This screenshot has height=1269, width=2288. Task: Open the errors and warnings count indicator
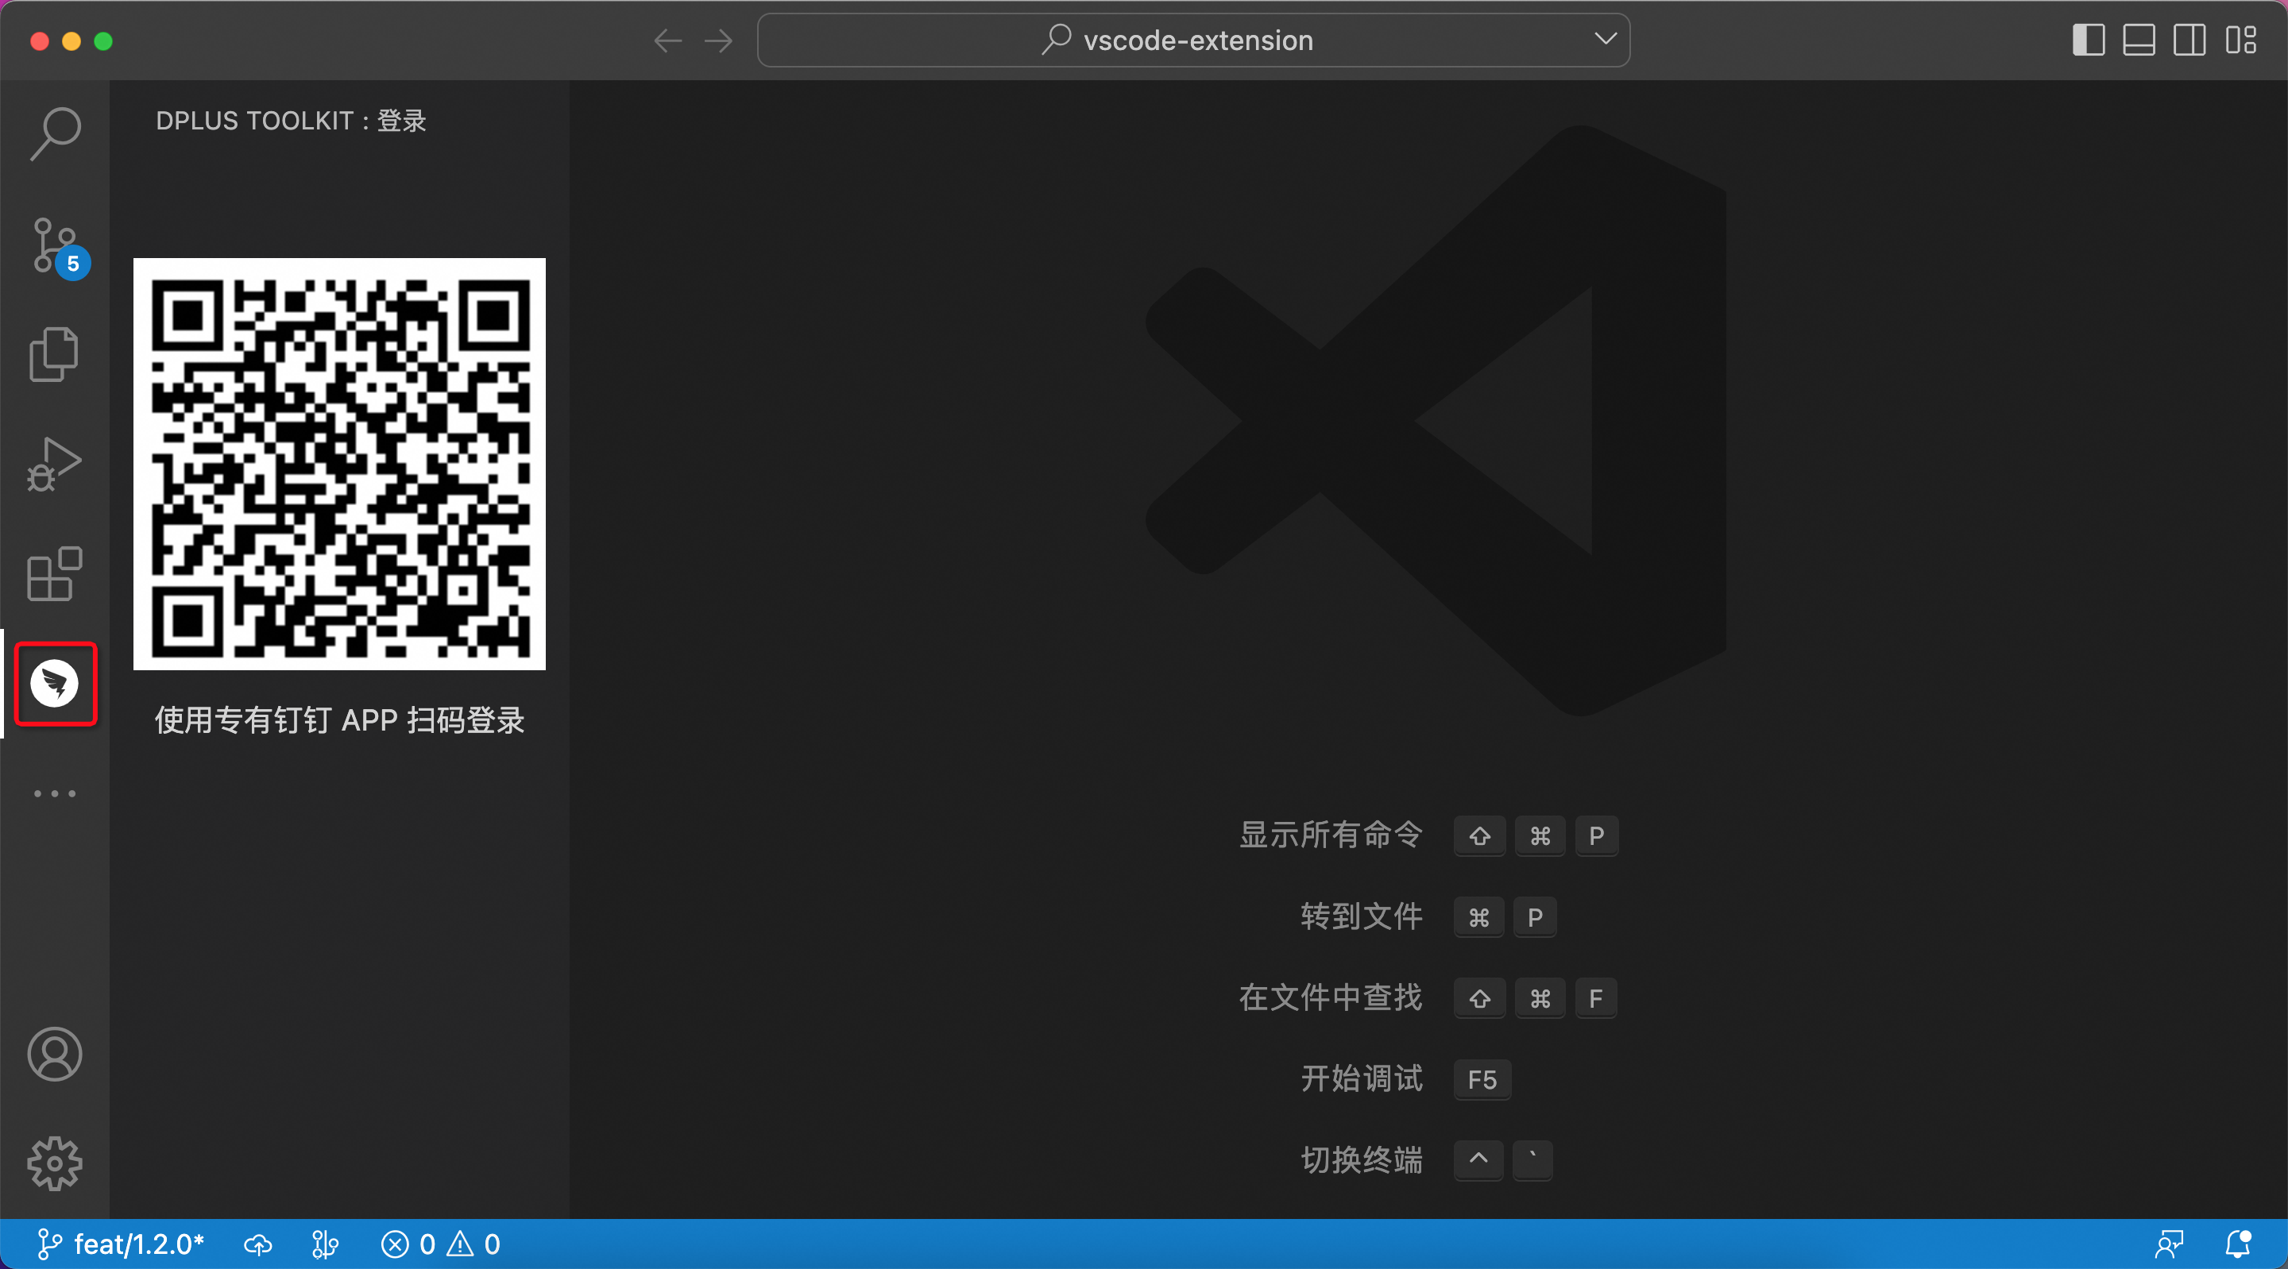pos(441,1244)
